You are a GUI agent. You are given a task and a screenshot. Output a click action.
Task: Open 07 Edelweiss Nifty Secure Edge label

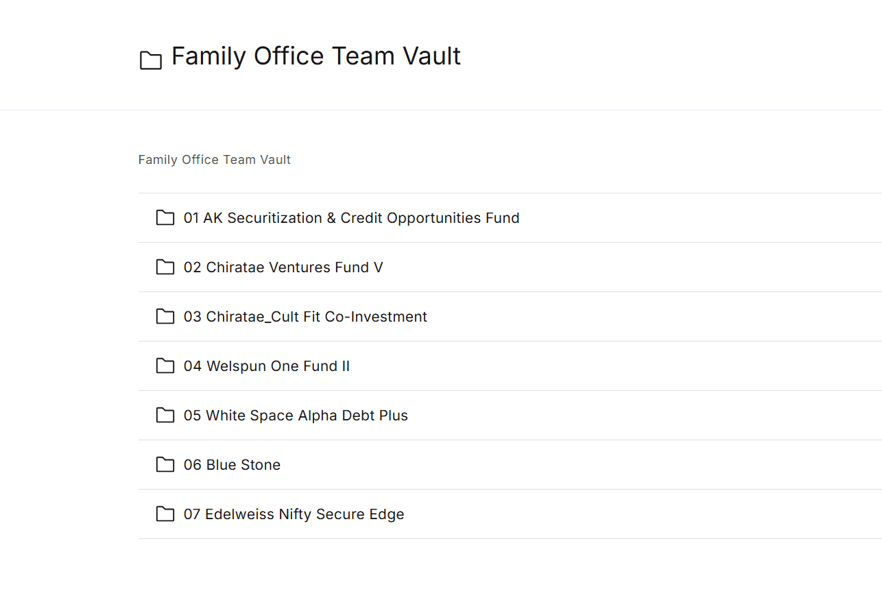(x=294, y=514)
